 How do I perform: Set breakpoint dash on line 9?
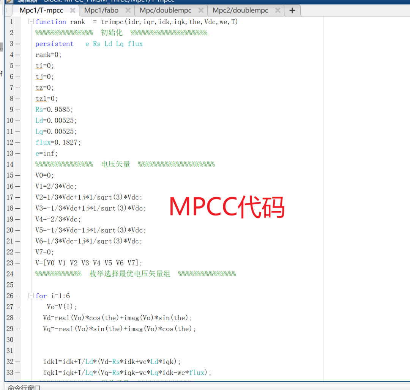[x=18, y=110]
